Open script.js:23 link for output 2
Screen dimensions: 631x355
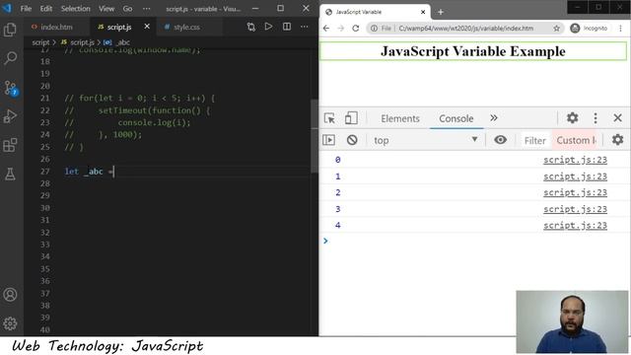click(x=575, y=192)
